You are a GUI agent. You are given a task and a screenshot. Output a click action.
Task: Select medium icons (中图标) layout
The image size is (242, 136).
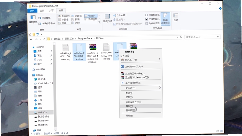(90, 16)
